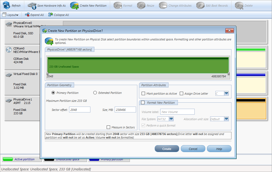Toggle the Measure in Sectors checkbox
The image size is (272, 172).
[x=108, y=127]
